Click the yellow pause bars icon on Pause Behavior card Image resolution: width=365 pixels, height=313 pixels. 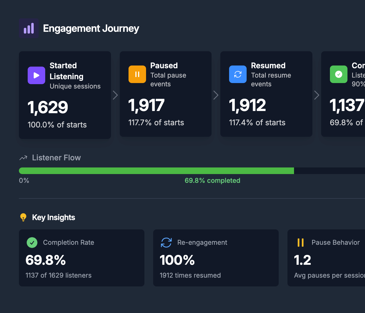point(301,243)
